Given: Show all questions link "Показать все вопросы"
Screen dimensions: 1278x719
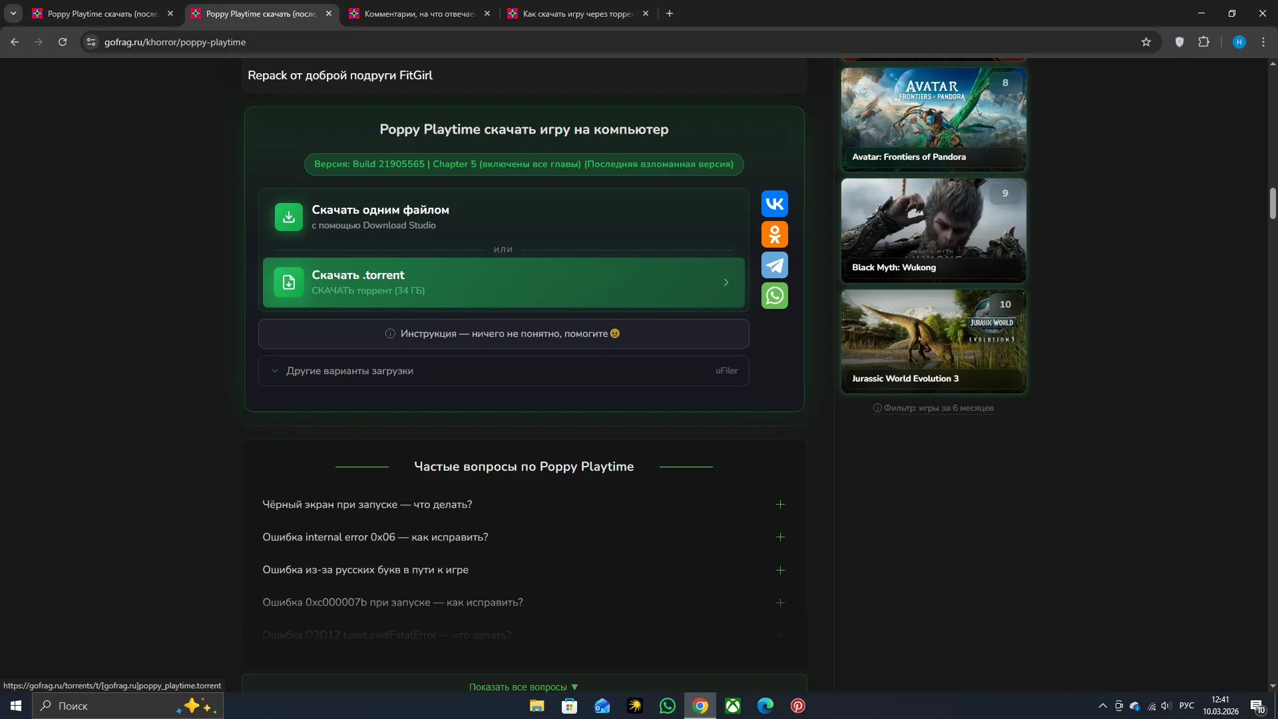Looking at the screenshot, I should coord(523,687).
